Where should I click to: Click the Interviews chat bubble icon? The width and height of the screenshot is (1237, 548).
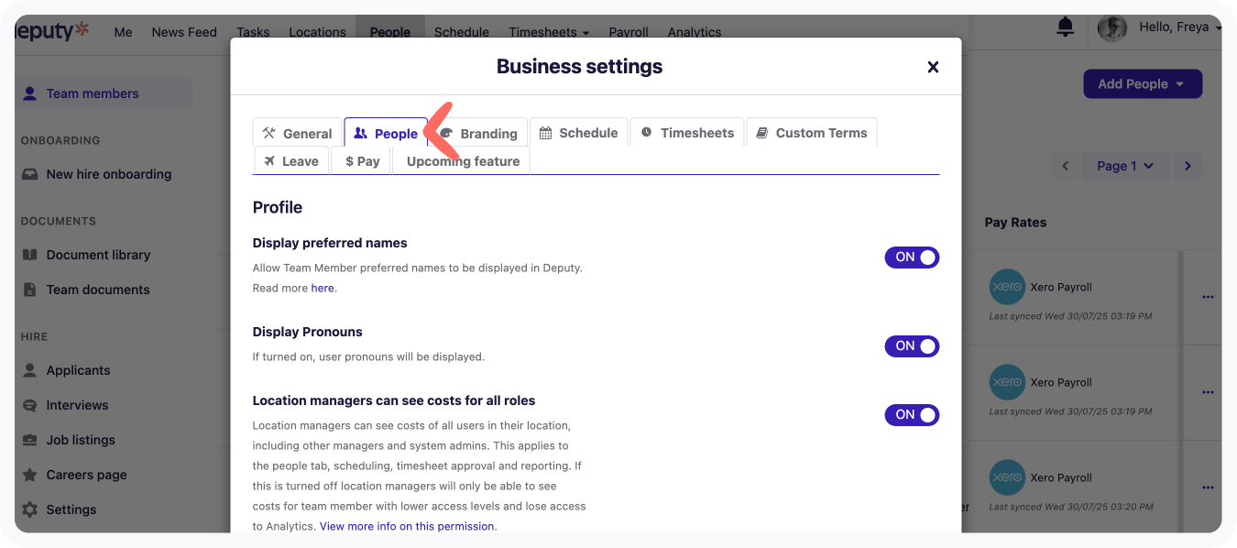point(30,405)
